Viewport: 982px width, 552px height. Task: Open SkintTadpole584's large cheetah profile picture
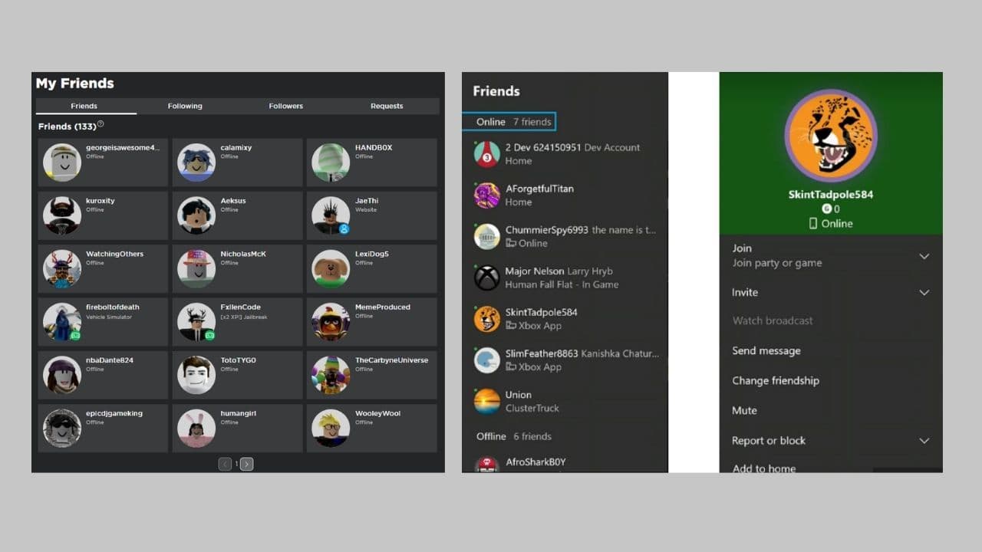click(x=831, y=136)
